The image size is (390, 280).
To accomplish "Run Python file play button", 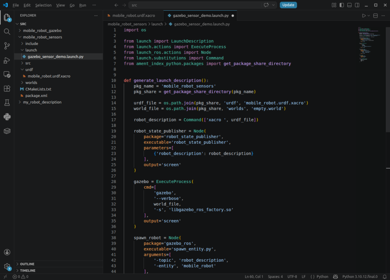I will [x=364, y=15].
